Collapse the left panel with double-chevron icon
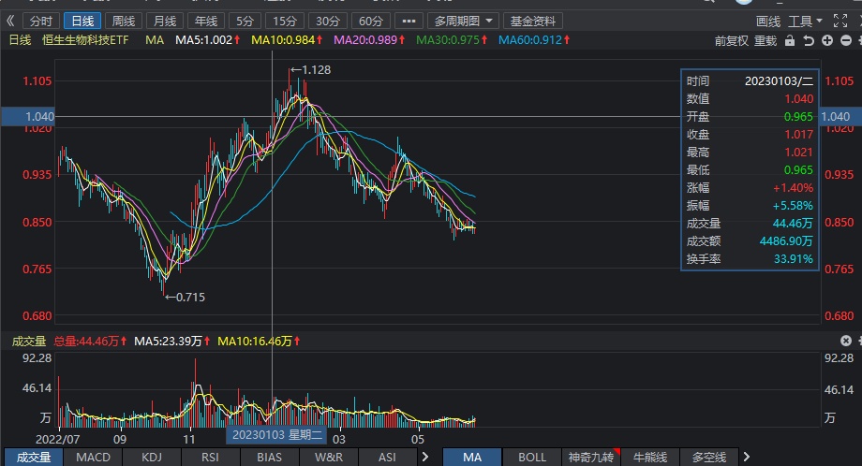This screenshot has width=862, height=466. tap(9, 21)
